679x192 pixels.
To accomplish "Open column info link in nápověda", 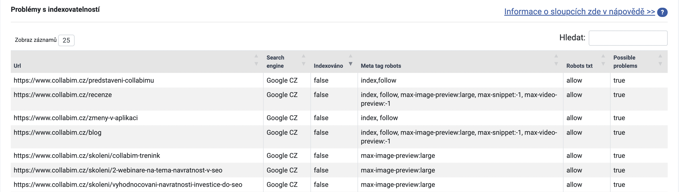I will coord(579,12).
